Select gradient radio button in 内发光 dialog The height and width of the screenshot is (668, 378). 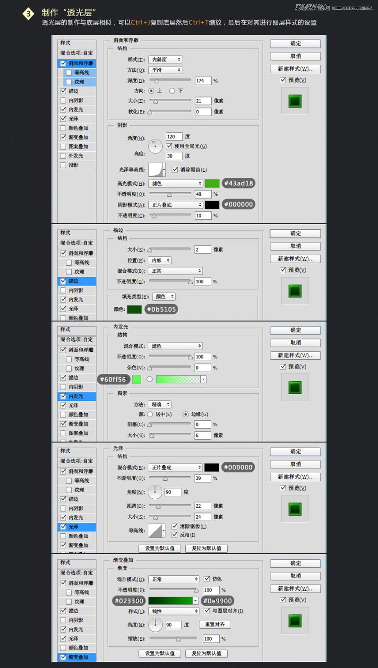click(149, 379)
